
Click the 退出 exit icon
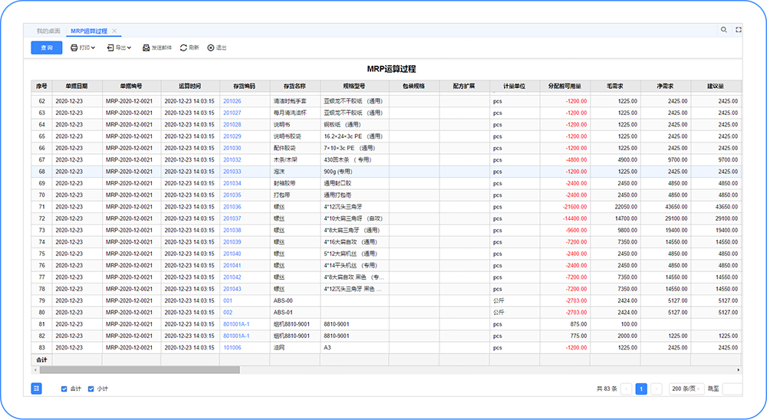(x=211, y=48)
